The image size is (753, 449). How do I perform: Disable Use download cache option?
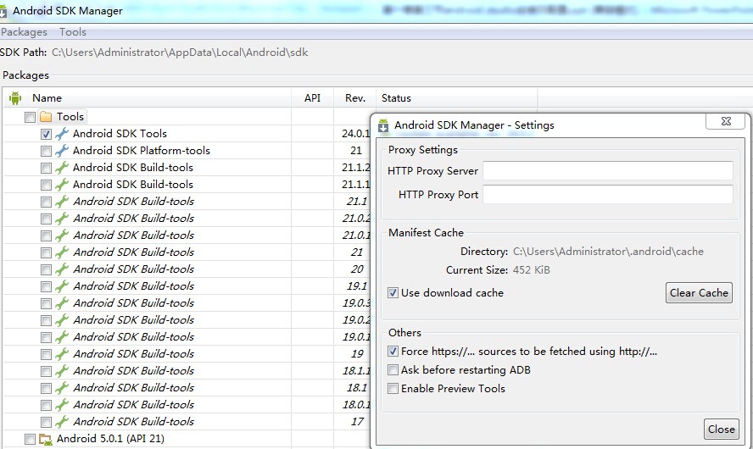[x=393, y=292]
